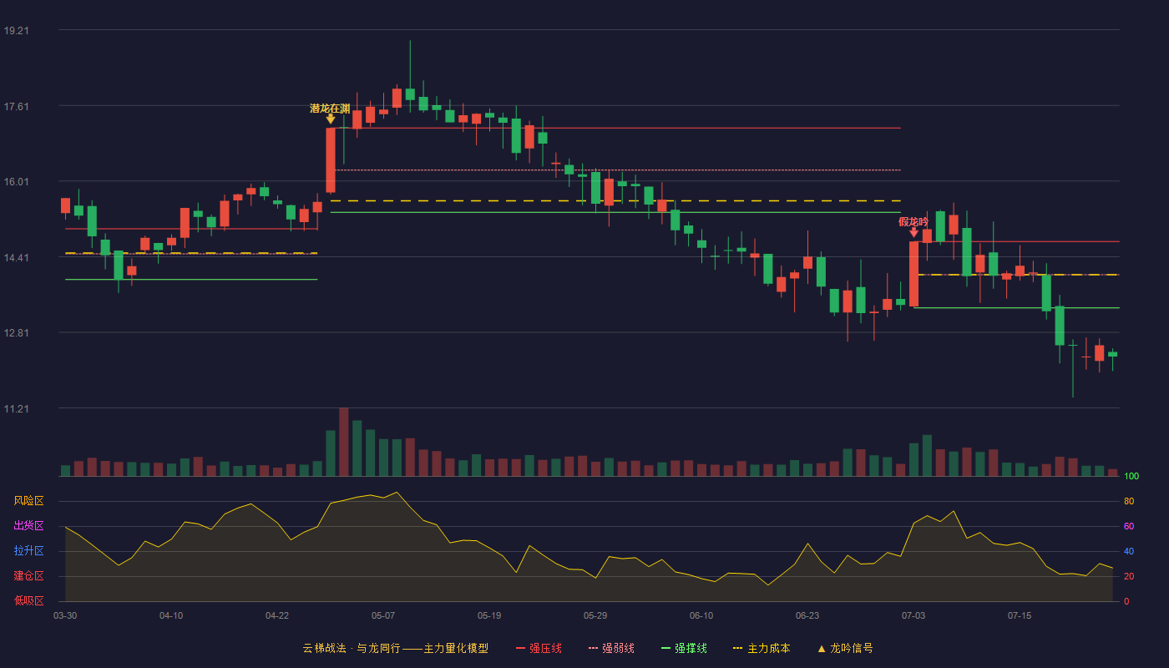Click the 19.21 price axis label
The height and width of the screenshot is (668, 1169).
tap(17, 30)
